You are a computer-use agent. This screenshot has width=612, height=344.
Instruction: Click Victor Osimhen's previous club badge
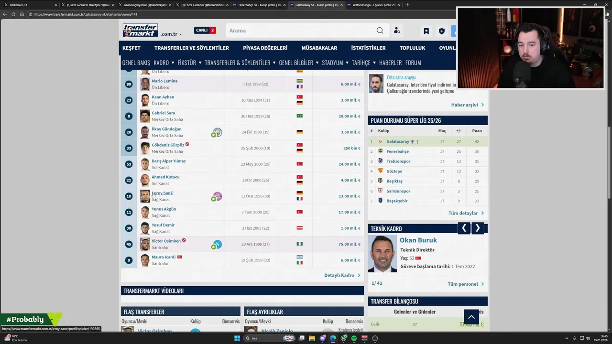(217, 245)
